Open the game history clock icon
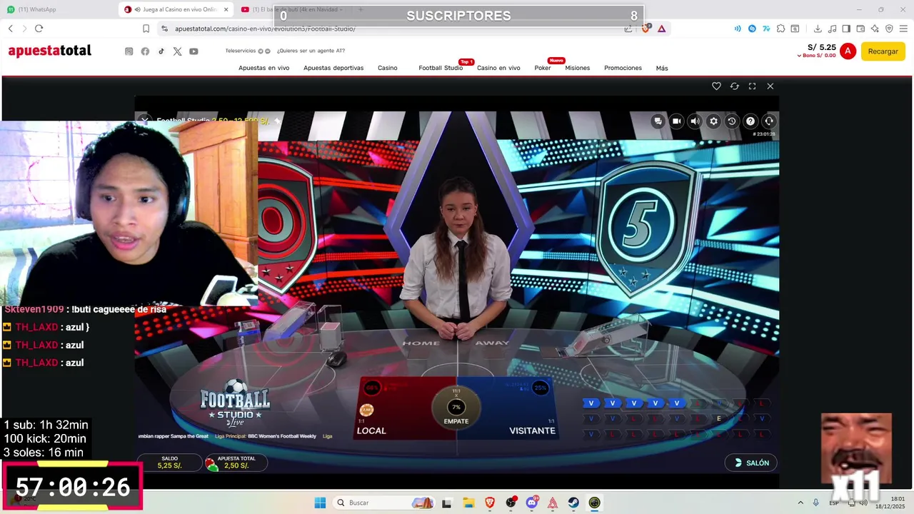 (732, 121)
